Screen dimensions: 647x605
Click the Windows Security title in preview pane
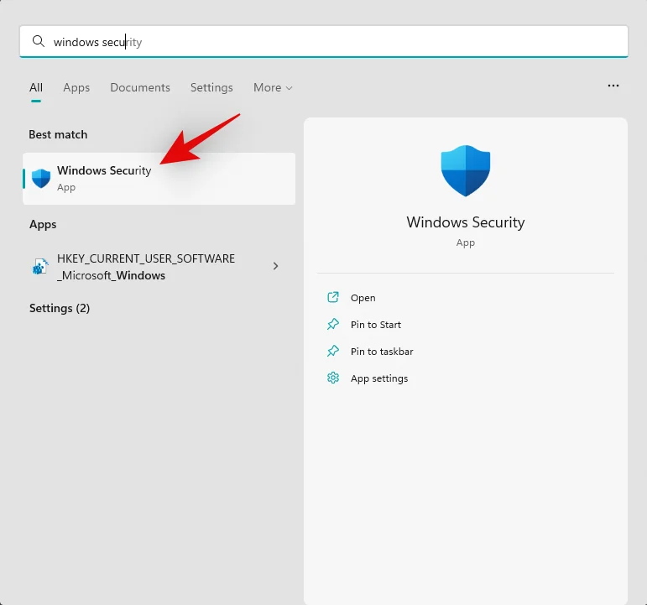tap(466, 222)
